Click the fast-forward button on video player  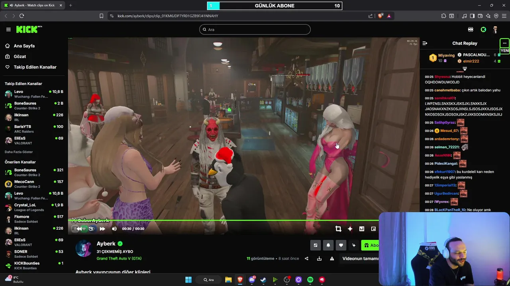tap(102, 229)
